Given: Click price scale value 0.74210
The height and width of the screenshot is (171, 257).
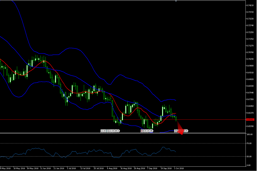Looking at the screenshot, I should pyautogui.click(x=250, y=6).
